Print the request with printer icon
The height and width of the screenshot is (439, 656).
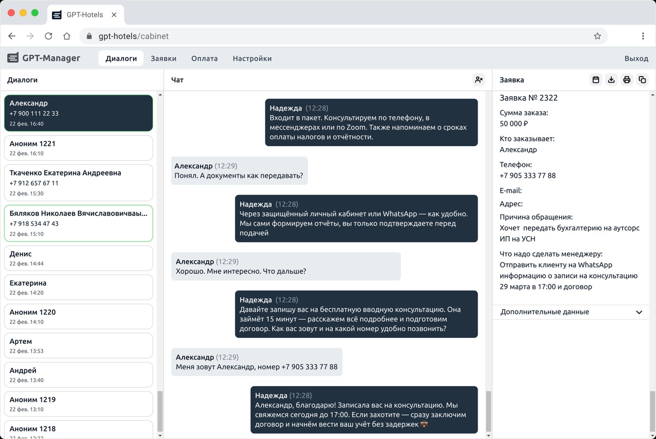(x=626, y=80)
